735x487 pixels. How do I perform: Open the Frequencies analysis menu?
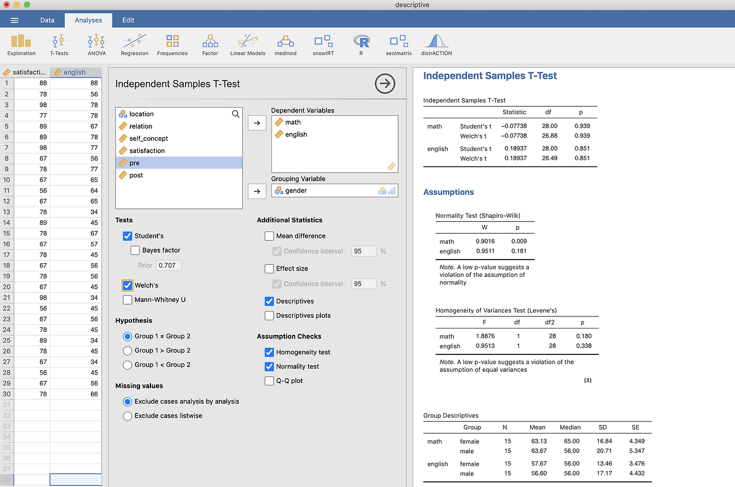coord(172,45)
